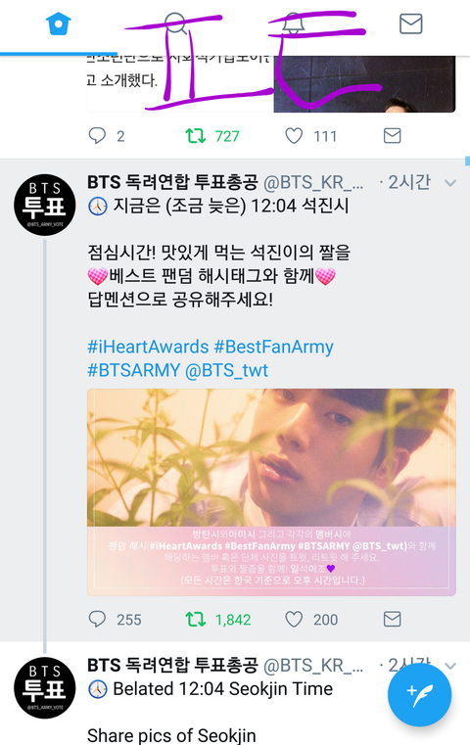
Task: Undo retweet on tweet showing 727
Action: pos(195,136)
